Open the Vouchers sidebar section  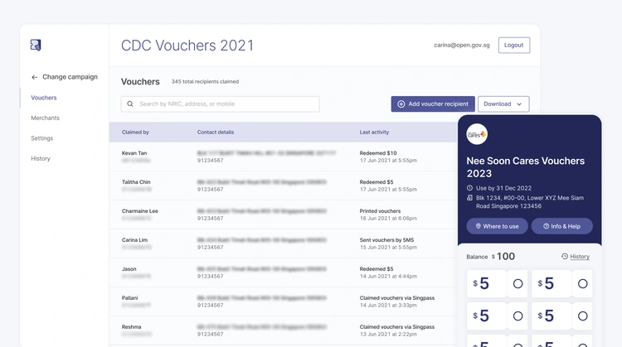pos(44,98)
